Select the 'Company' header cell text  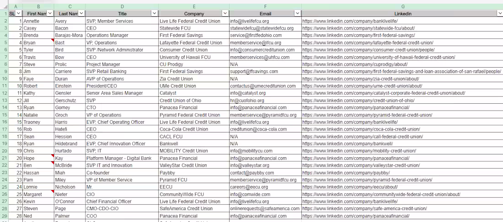(194, 14)
